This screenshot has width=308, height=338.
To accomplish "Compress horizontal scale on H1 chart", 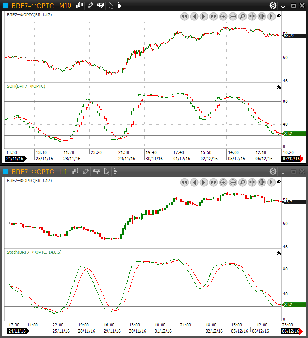I will tap(252, 182).
